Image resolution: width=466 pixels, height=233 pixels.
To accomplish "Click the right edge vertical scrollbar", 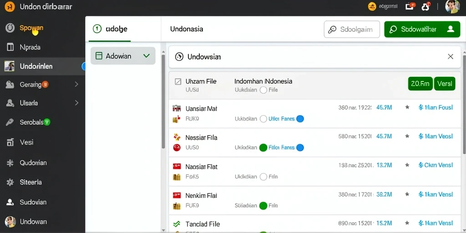I will [x=465, y=104].
